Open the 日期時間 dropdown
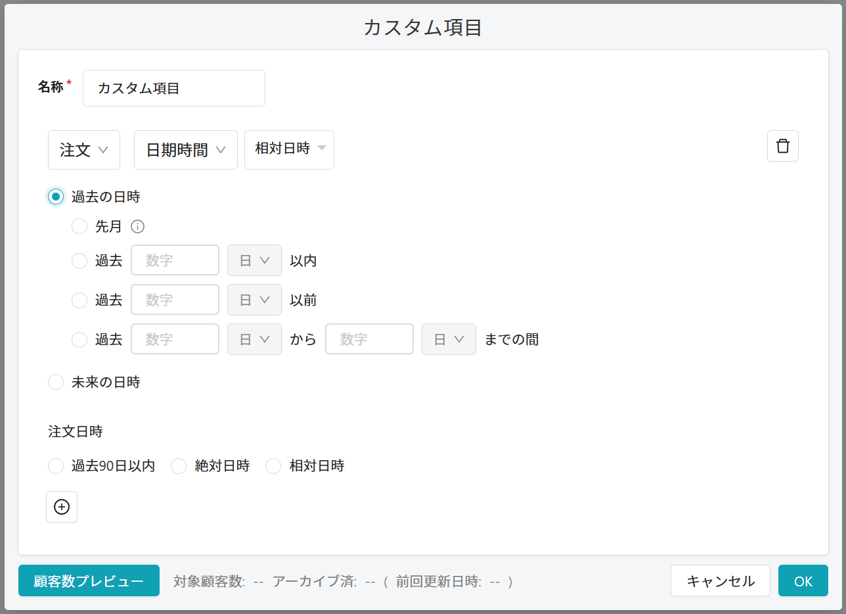This screenshot has width=846, height=614. pyautogui.click(x=185, y=150)
